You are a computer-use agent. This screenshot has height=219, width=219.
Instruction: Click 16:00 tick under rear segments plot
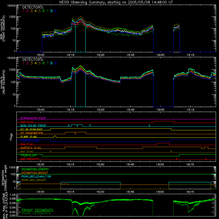tap(160, 110)
